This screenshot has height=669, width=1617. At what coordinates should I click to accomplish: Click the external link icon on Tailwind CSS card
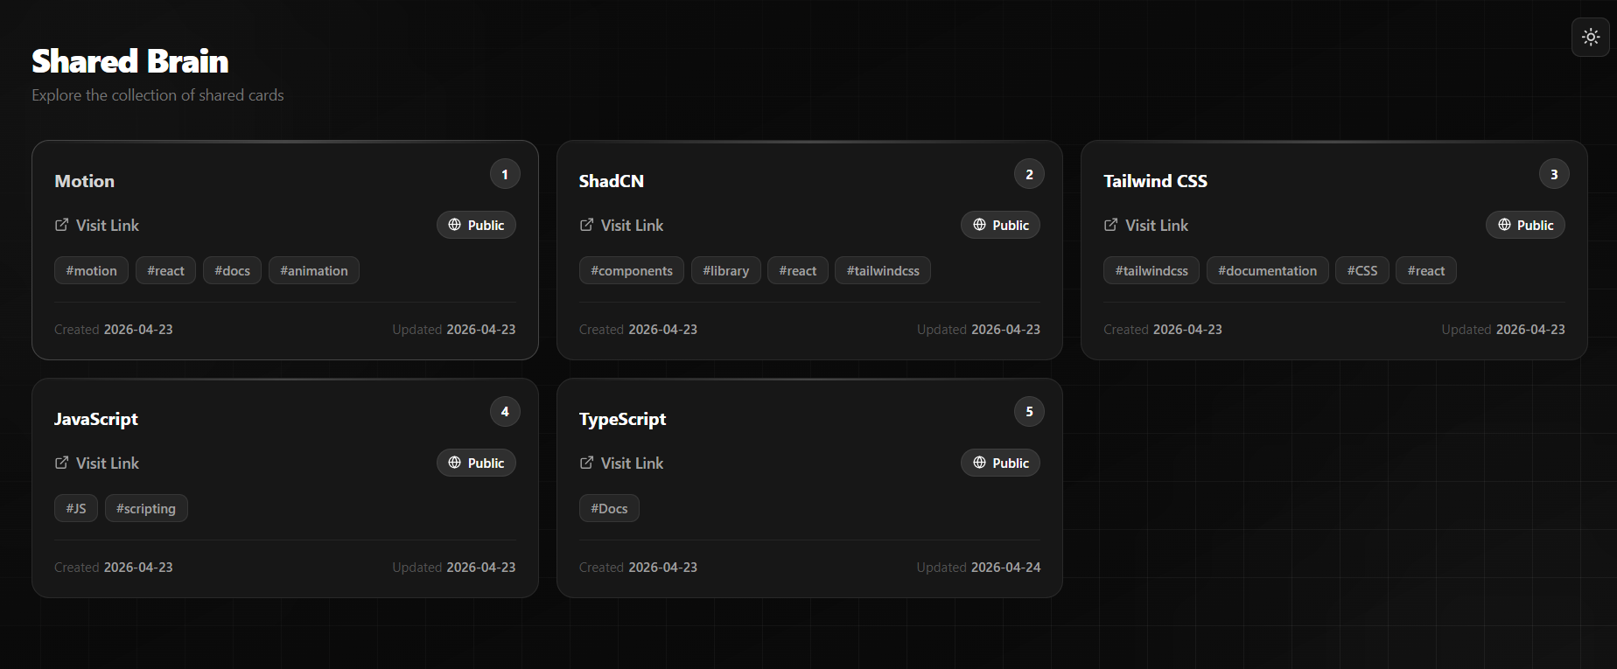(x=1110, y=225)
